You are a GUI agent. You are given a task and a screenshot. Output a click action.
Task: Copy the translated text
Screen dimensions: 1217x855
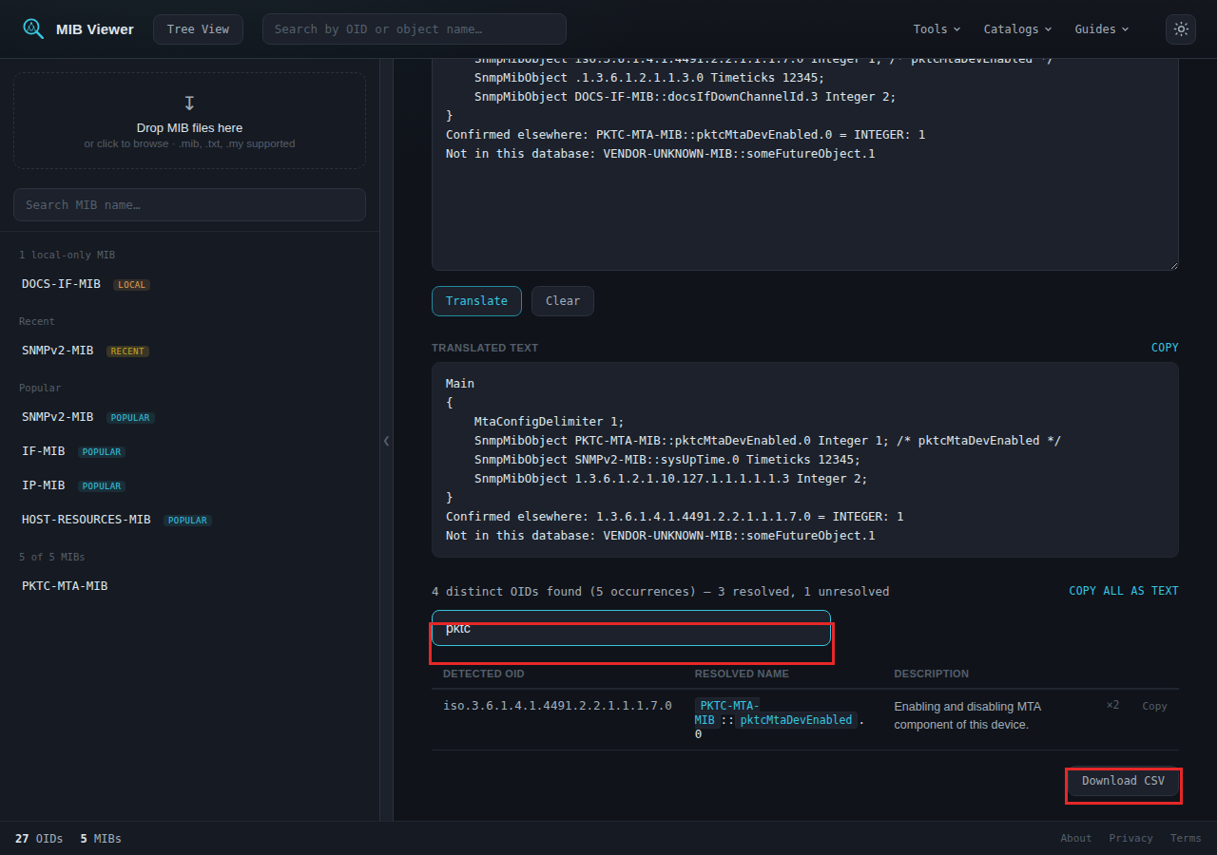click(x=1165, y=348)
